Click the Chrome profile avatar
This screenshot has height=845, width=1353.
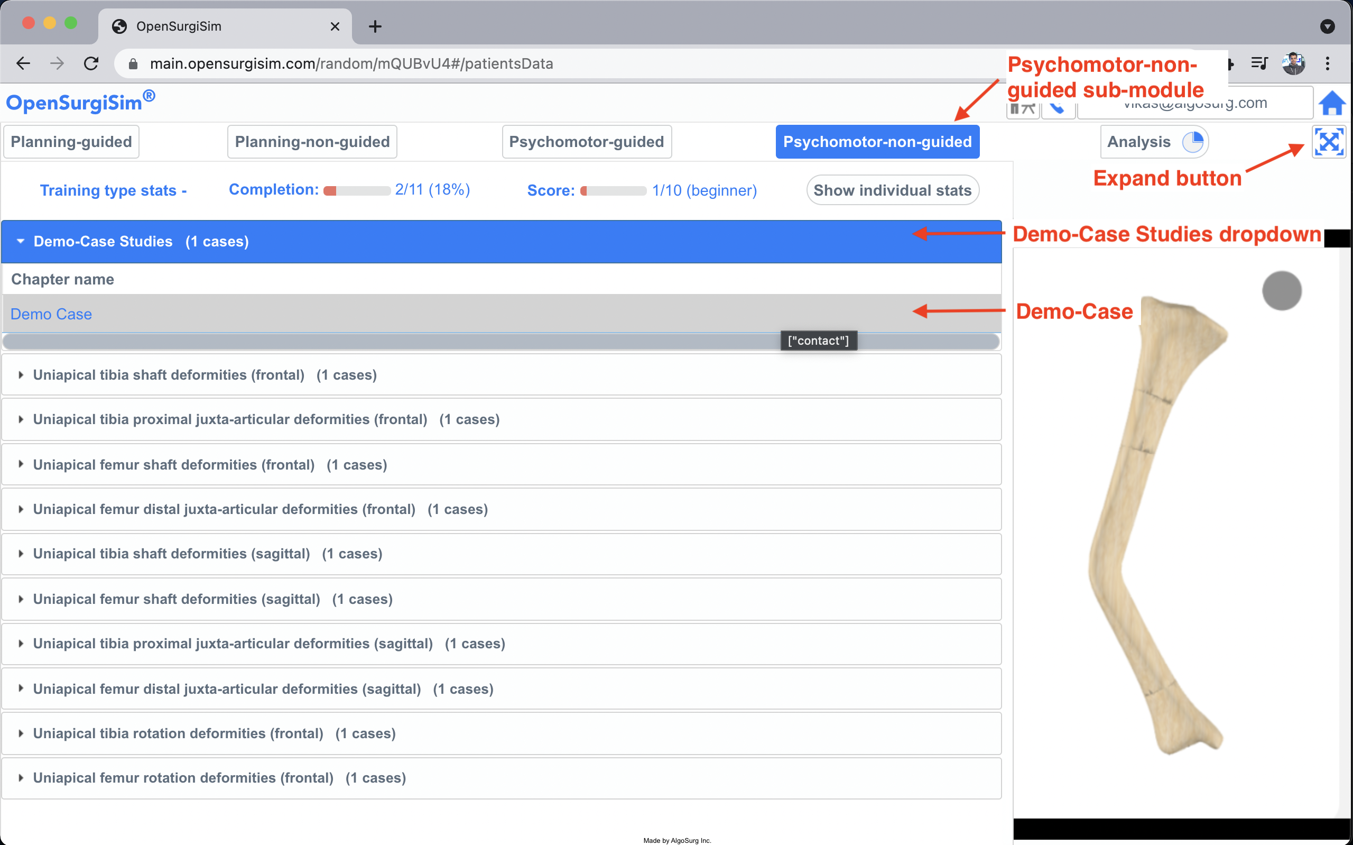point(1293,63)
